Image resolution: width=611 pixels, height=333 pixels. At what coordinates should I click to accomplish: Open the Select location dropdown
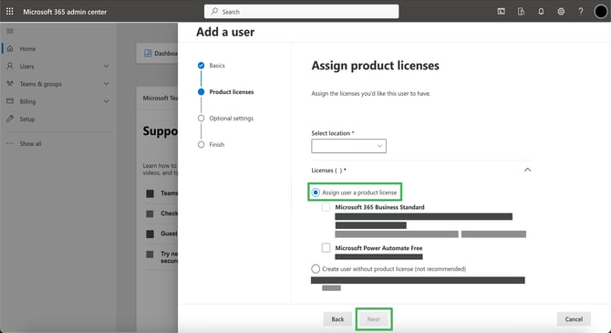tap(348, 146)
